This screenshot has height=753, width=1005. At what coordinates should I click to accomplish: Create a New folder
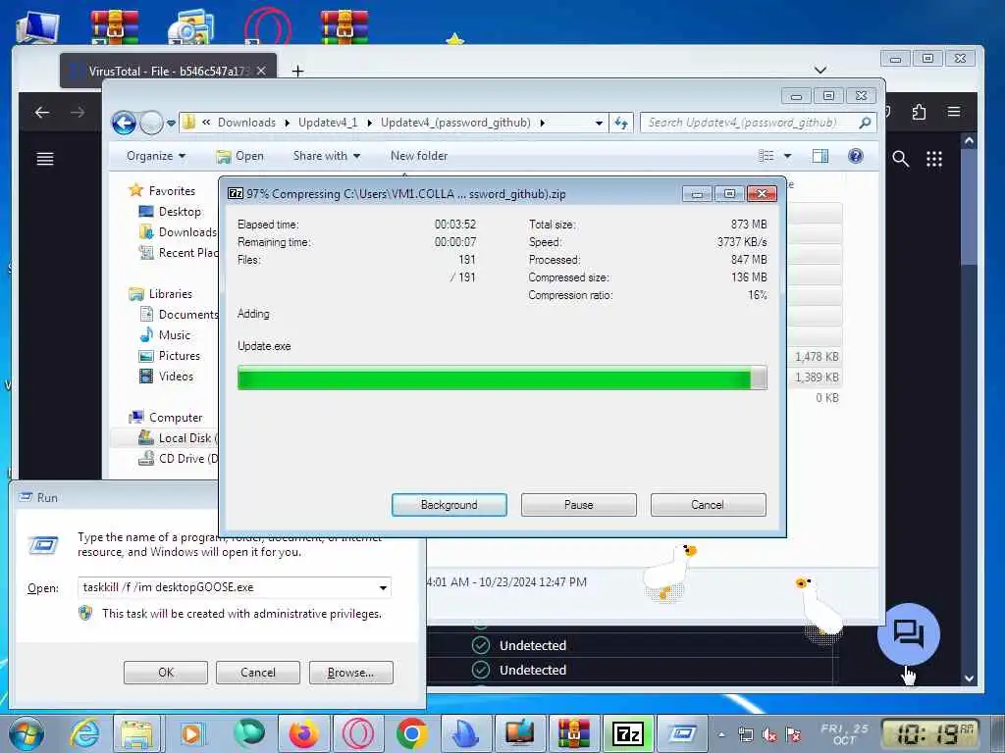[x=418, y=156]
